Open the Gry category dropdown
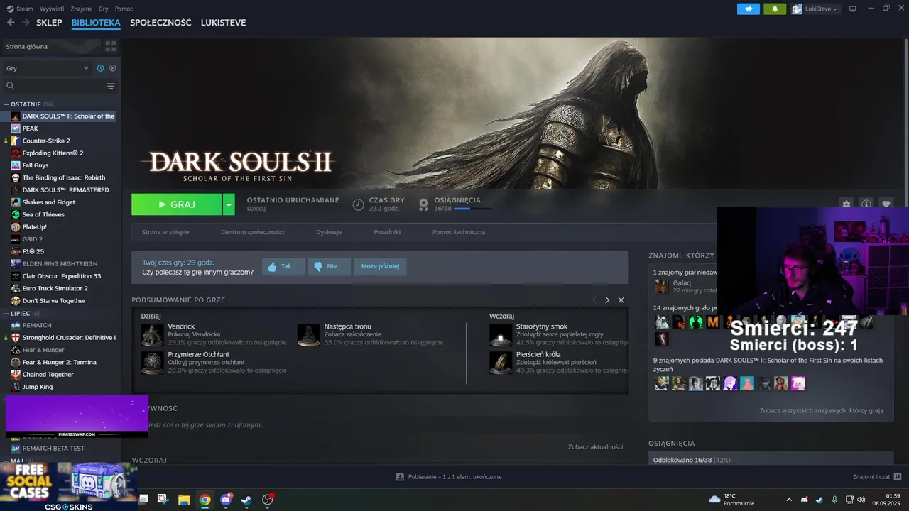 coord(48,68)
